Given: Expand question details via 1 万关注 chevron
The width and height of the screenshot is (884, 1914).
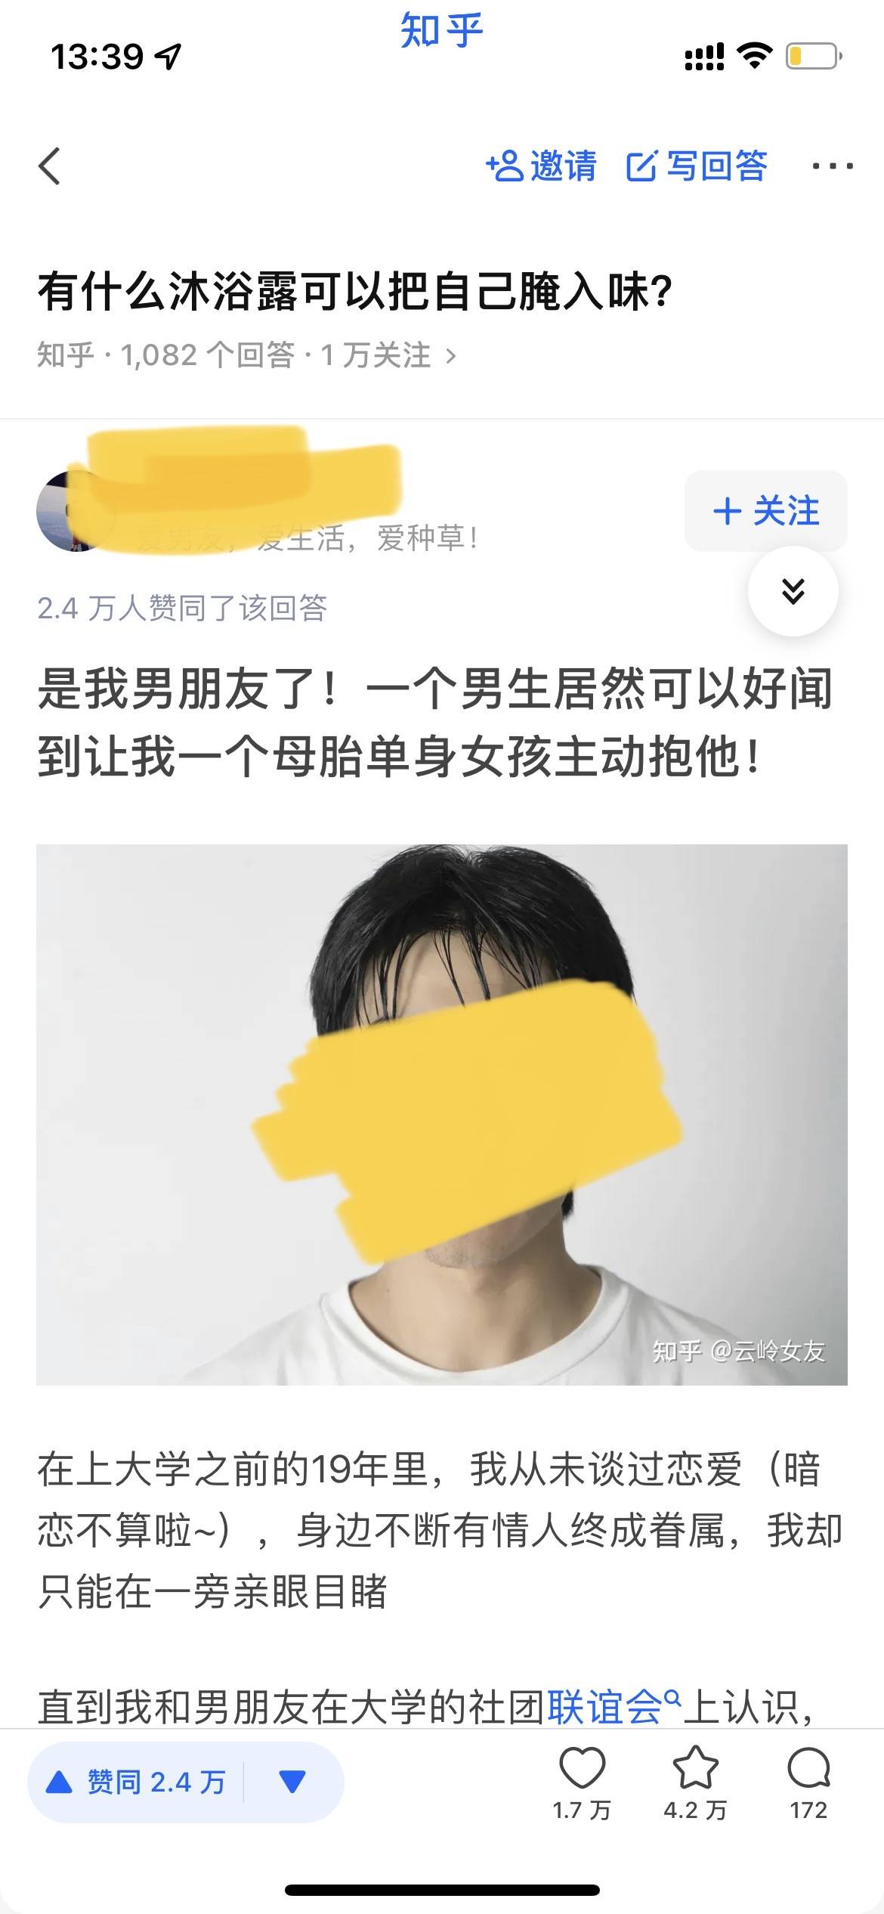Looking at the screenshot, I should click(x=451, y=355).
